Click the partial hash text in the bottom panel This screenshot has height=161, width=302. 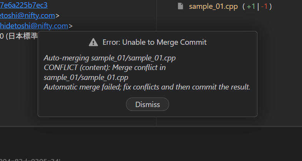[x=31, y=159]
